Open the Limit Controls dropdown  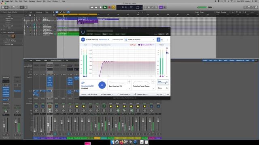coord(124,94)
